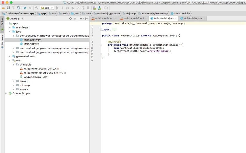246x153 pixels.
Task: Expand the Gradle Scripts node
Action: tap(6, 93)
